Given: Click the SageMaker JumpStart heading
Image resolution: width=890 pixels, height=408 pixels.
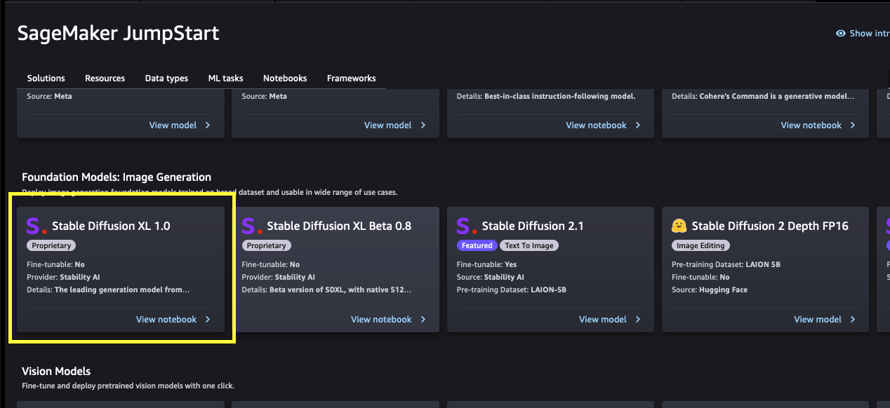Looking at the screenshot, I should pyautogui.click(x=118, y=33).
